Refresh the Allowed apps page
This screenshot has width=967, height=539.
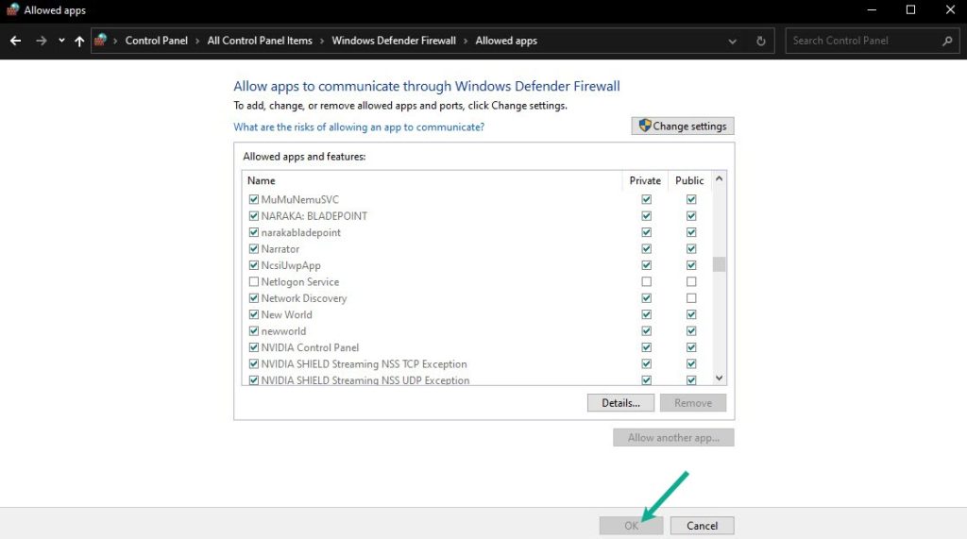click(760, 42)
